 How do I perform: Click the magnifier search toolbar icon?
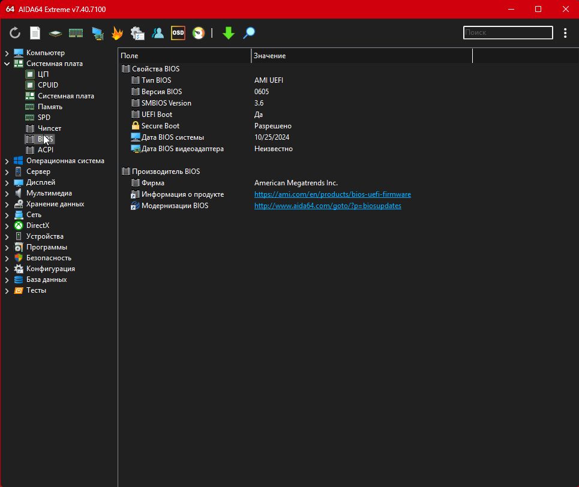pyautogui.click(x=249, y=33)
